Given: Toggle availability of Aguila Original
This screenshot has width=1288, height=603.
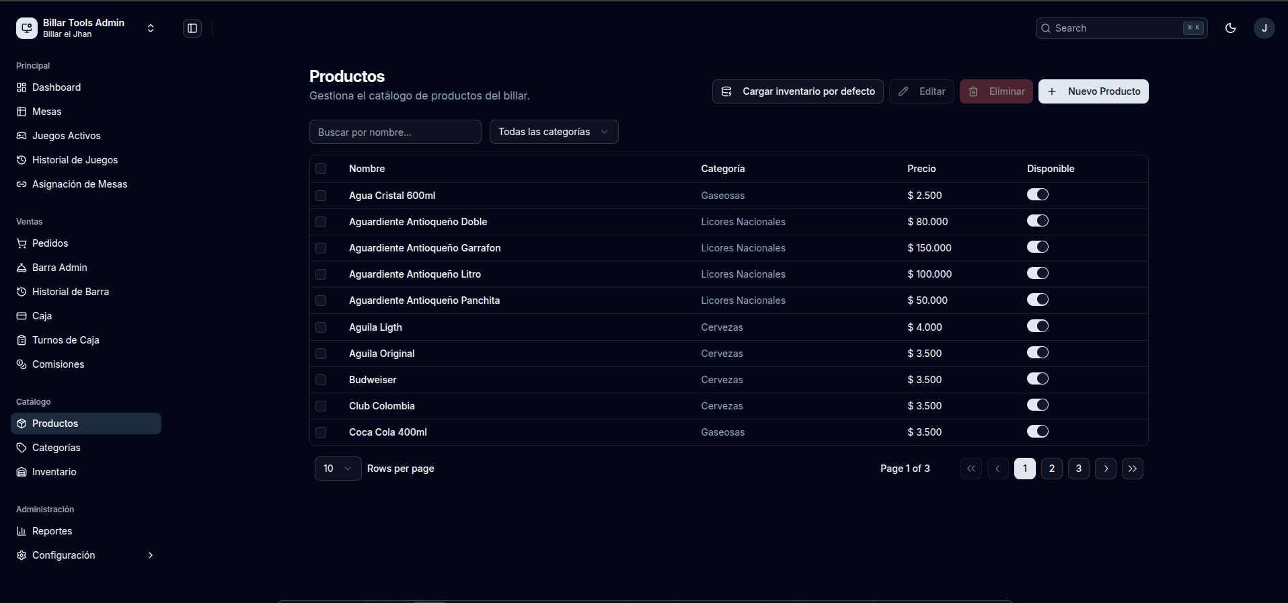Looking at the screenshot, I should 1038,352.
